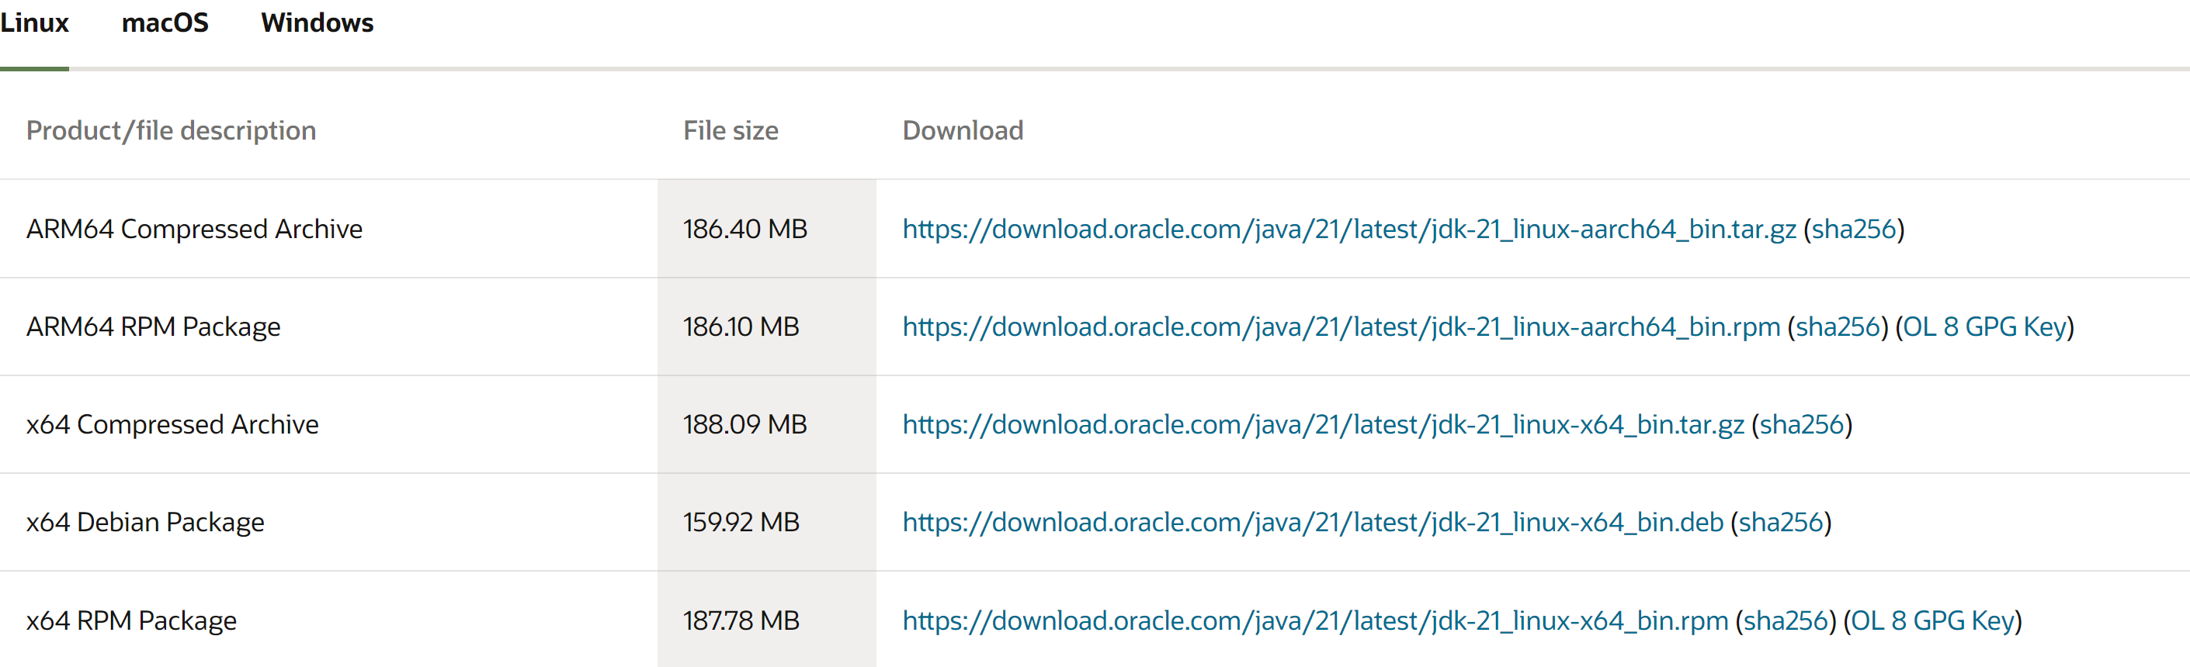Image resolution: width=2190 pixels, height=667 pixels.
Task: Click the 159.92 MB file size cell
Action: [766, 522]
